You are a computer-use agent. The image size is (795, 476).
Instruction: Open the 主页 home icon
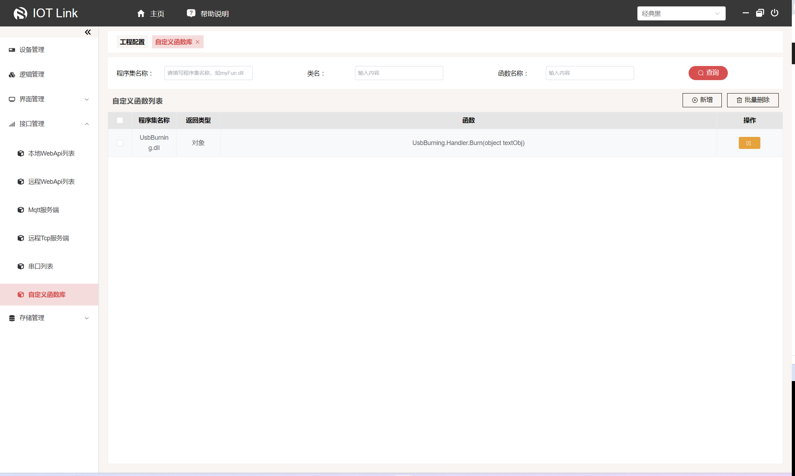tap(141, 13)
